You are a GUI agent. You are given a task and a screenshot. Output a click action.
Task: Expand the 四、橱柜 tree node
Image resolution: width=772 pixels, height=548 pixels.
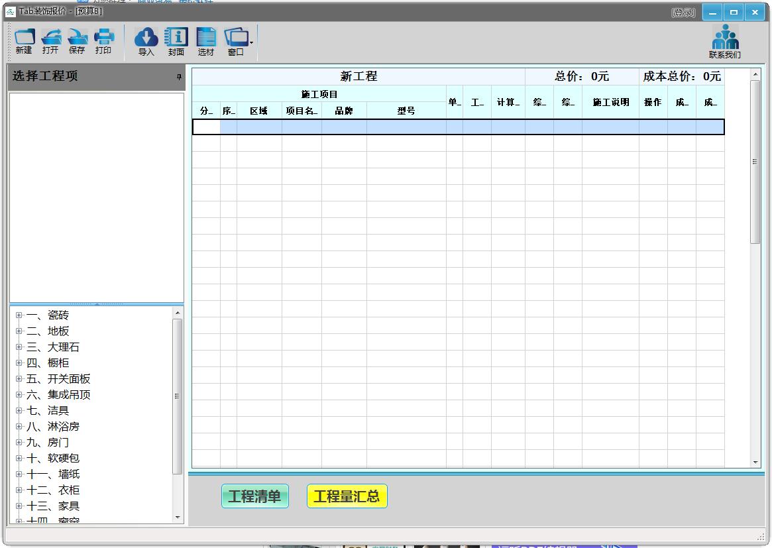pyautogui.click(x=19, y=363)
